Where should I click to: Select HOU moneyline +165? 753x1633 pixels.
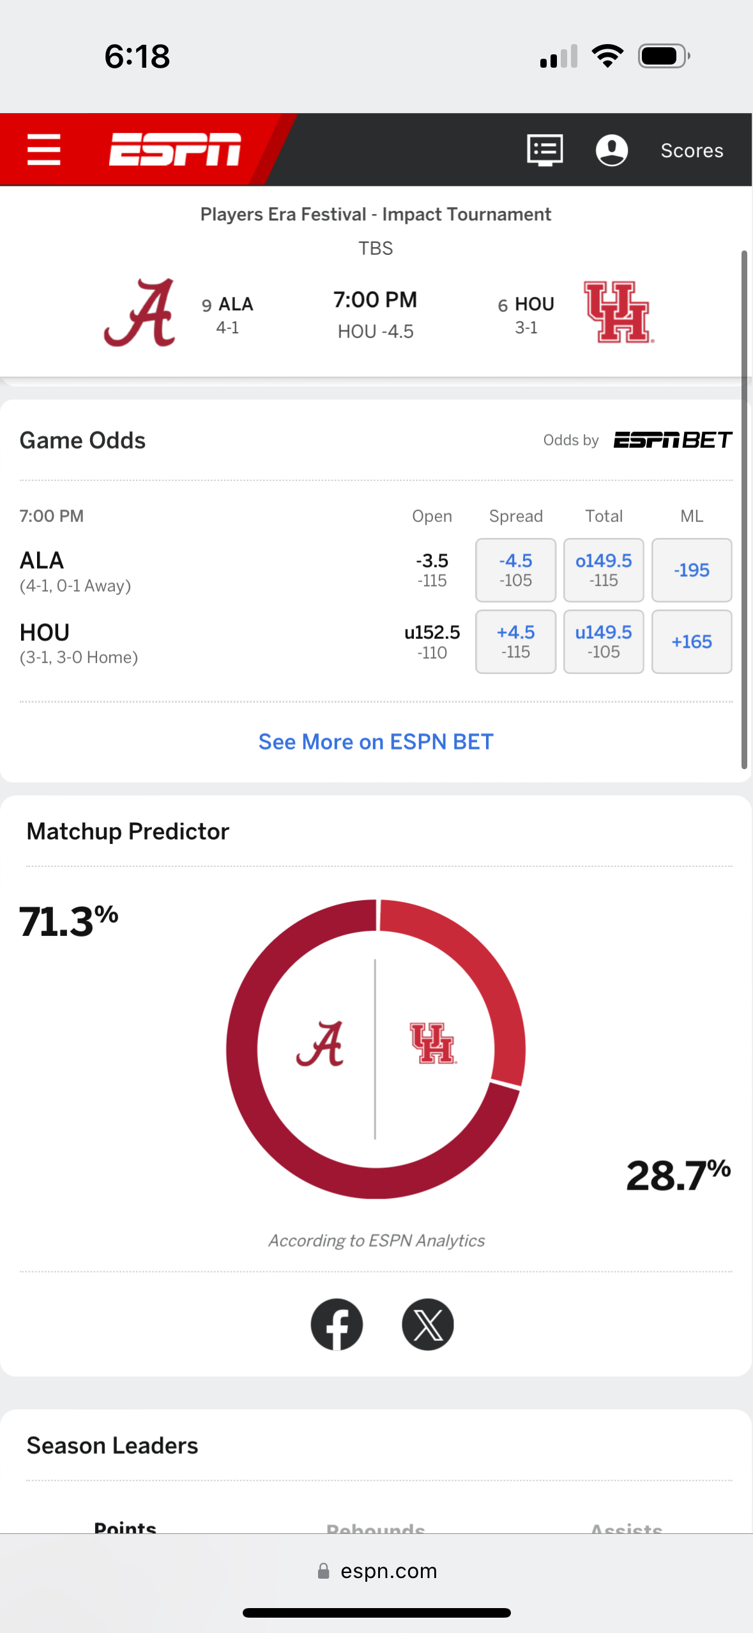point(692,641)
